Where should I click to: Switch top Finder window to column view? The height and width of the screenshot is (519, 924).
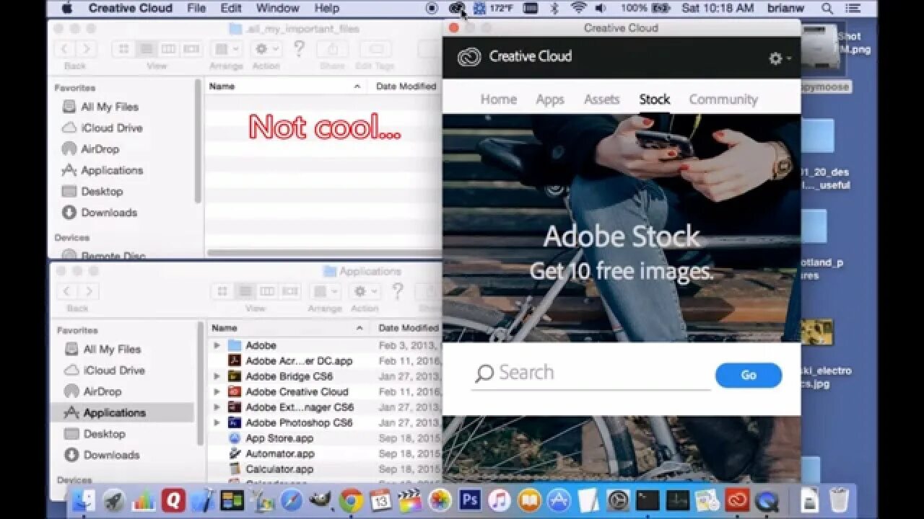coord(168,49)
